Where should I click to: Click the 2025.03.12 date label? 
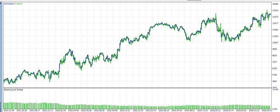click(x=215, y=111)
